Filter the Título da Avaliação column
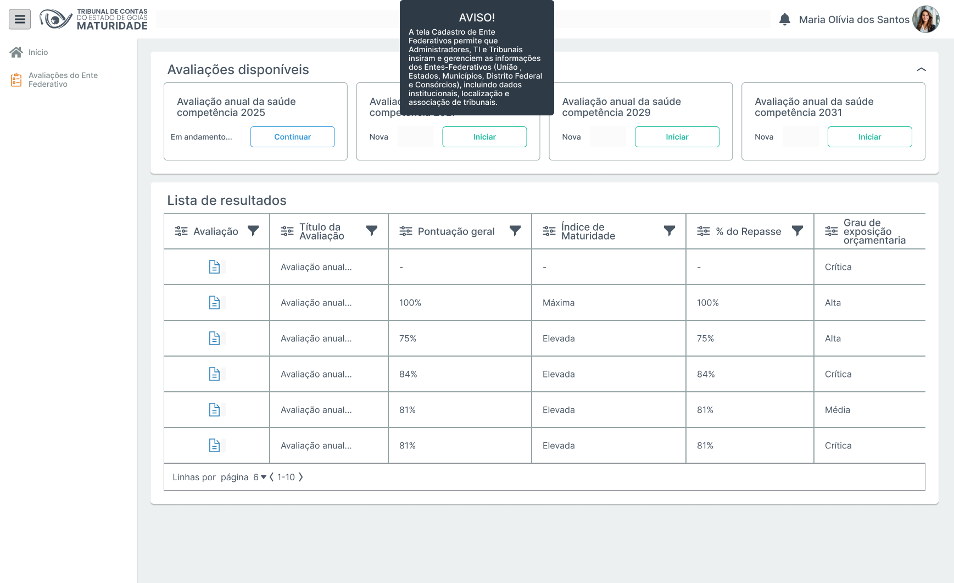This screenshot has width=954, height=583. pos(372,231)
